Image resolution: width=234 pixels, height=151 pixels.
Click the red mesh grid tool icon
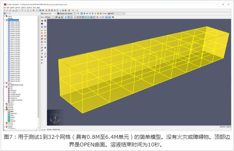point(42,42)
